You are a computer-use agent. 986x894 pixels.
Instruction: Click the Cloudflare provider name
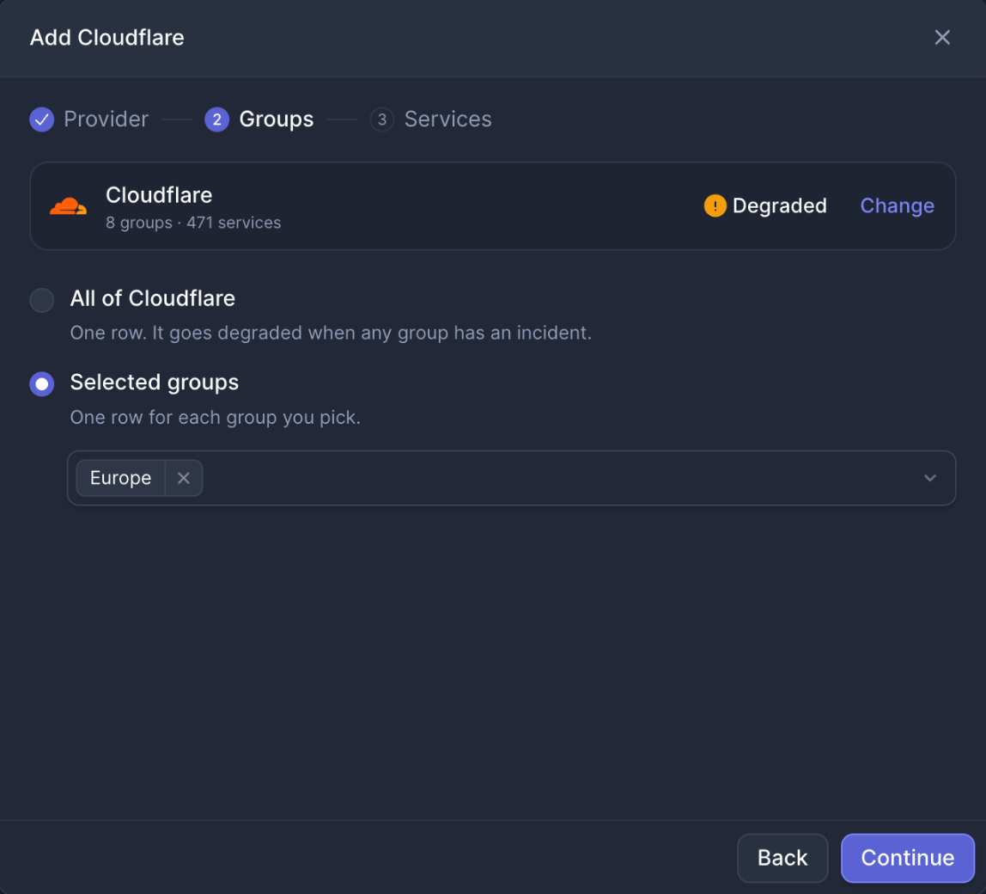pyautogui.click(x=158, y=195)
